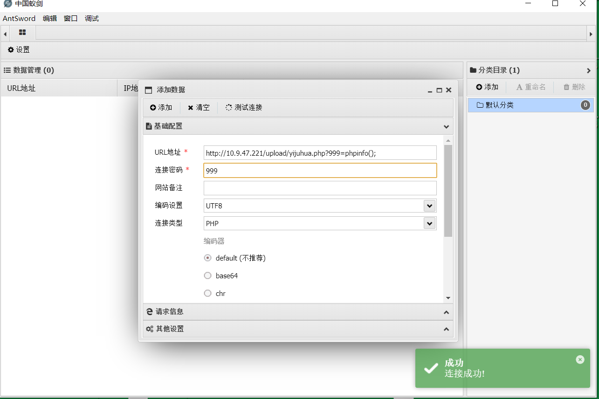Click the 重命名 (rename) category button
The width and height of the screenshot is (599, 399).
(530, 87)
